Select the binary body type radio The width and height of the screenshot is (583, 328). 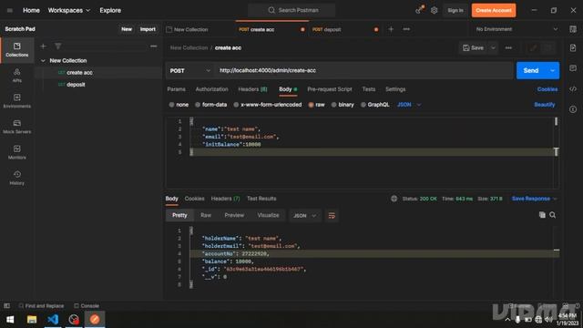pos(334,105)
